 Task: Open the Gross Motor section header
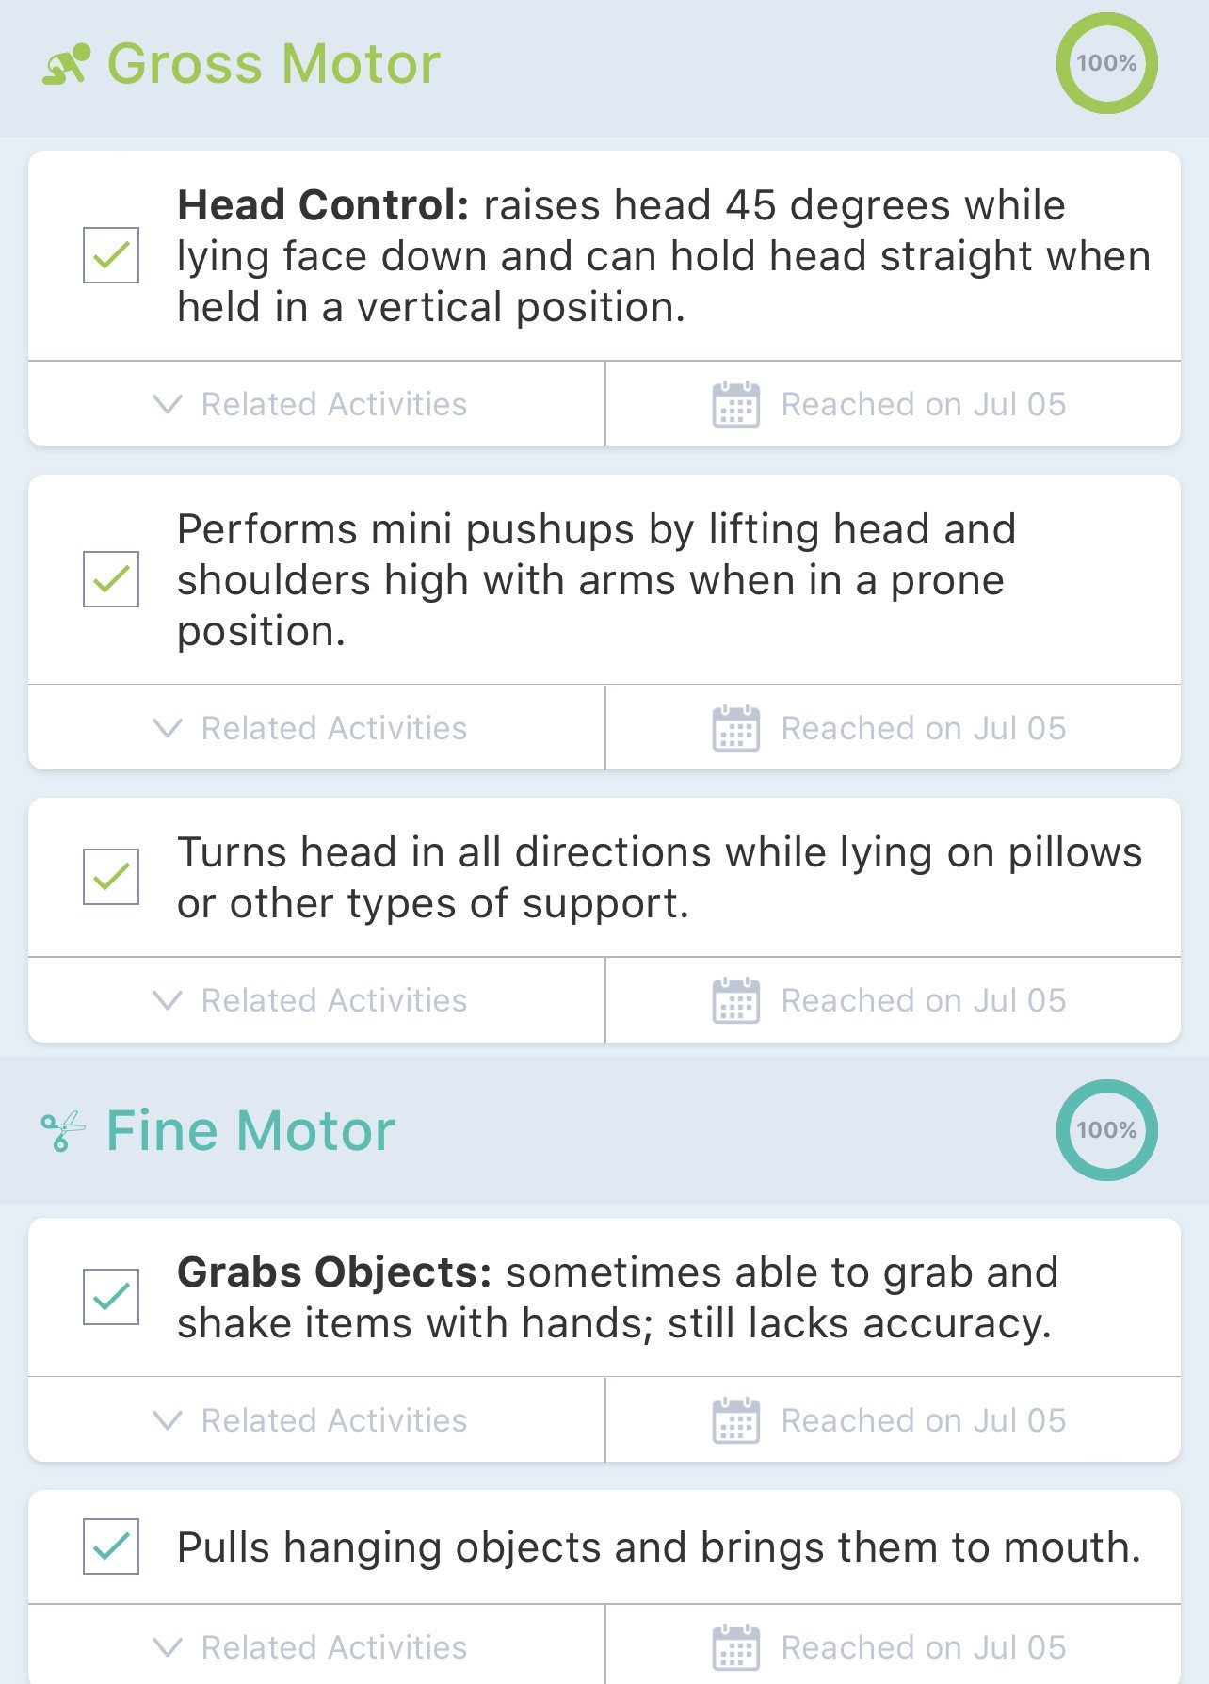(273, 64)
